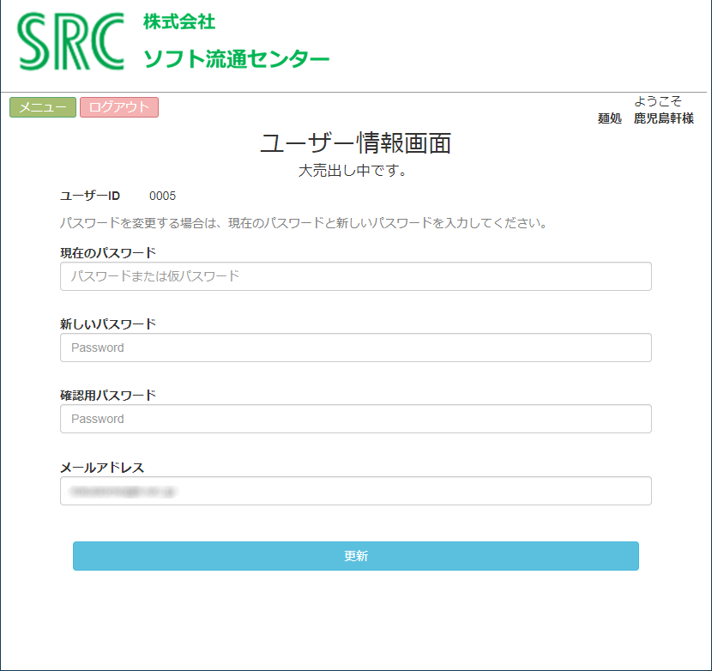Open the メニュー button

click(x=43, y=107)
